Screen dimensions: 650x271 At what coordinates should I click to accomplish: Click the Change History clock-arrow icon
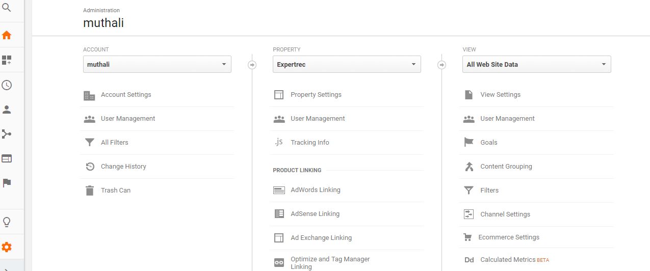tap(90, 167)
